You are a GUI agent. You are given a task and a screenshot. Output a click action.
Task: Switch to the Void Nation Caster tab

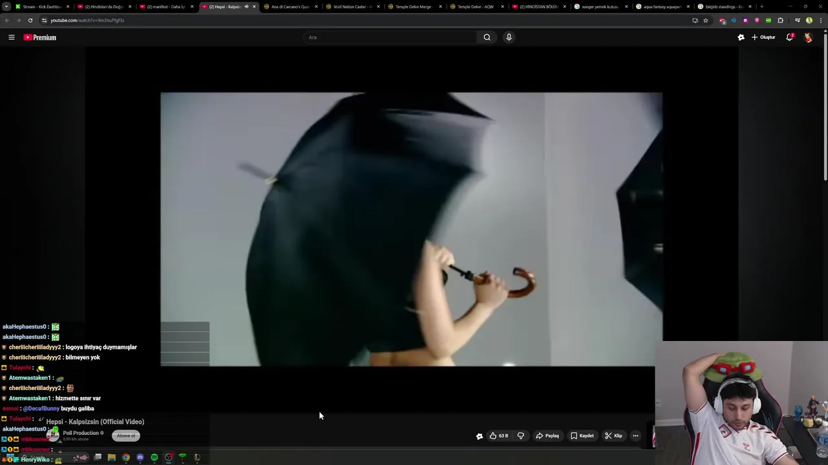(352, 6)
